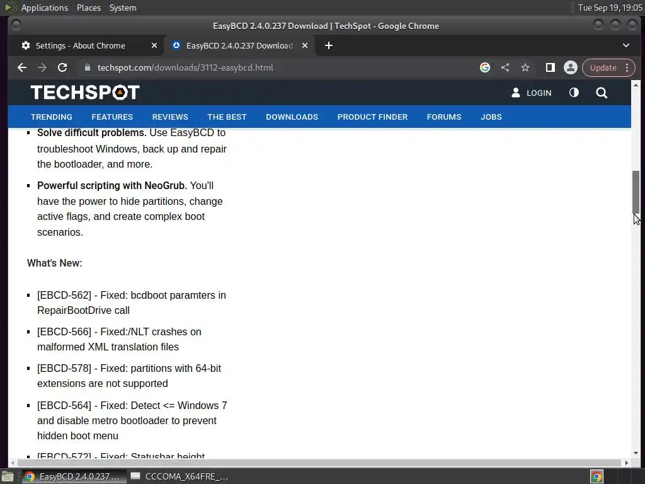Click the address bar URL
645x484 pixels.
[185, 67]
